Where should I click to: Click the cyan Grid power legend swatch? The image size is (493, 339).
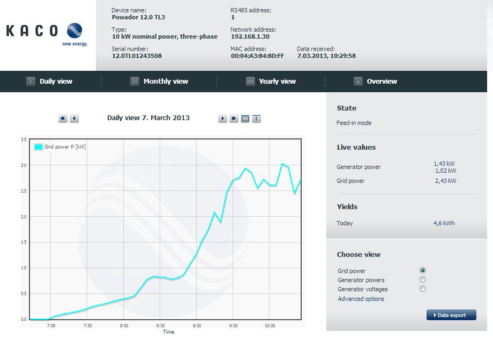(39, 146)
